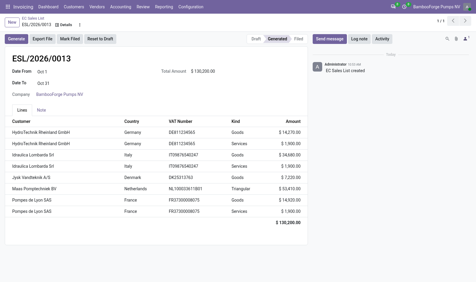Go to the next record arrow
Screen dimensions: 476x282
[465, 21]
